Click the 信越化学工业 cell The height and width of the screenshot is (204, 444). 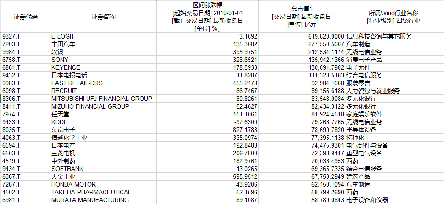(104, 138)
